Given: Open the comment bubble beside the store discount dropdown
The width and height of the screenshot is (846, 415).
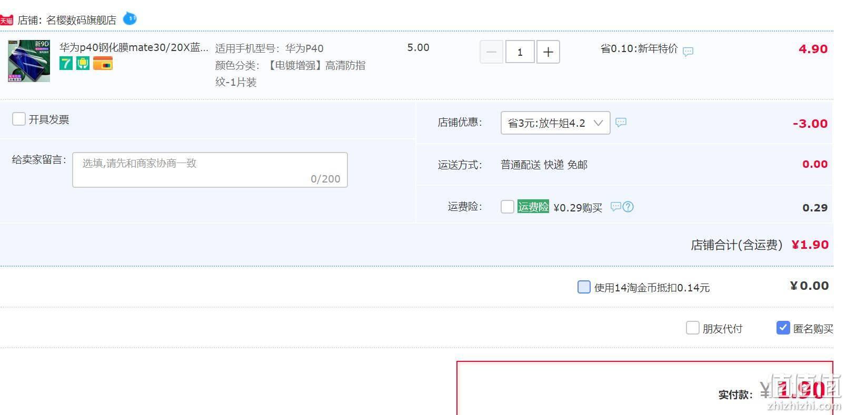Looking at the screenshot, I should [621, 123].
